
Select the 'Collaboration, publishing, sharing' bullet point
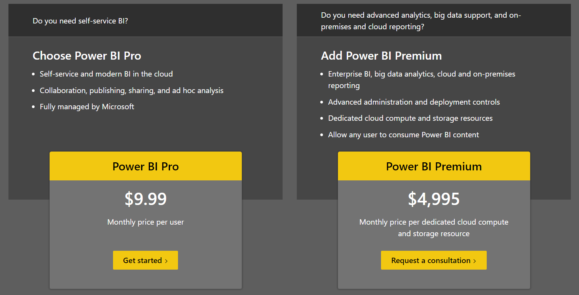pos(131,90)
